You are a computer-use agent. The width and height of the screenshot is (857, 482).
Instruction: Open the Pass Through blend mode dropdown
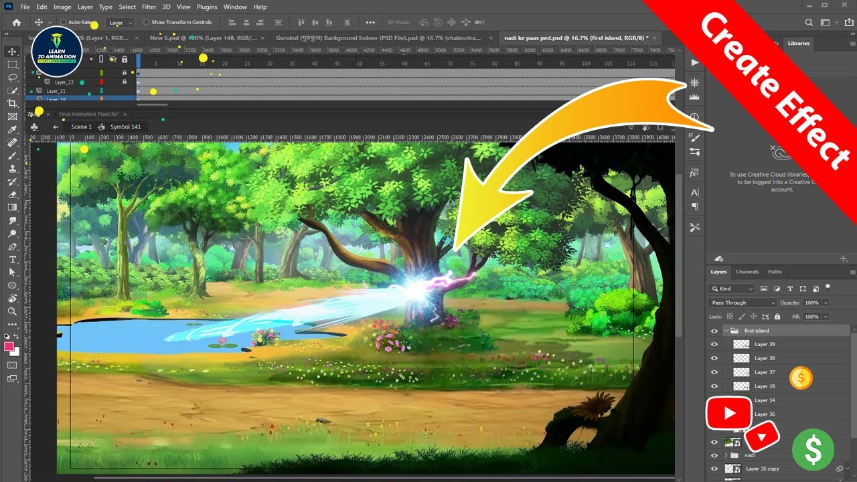coord(743,303)
